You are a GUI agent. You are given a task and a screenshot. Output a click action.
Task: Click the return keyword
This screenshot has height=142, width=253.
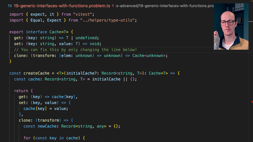(x=21, y=91)
